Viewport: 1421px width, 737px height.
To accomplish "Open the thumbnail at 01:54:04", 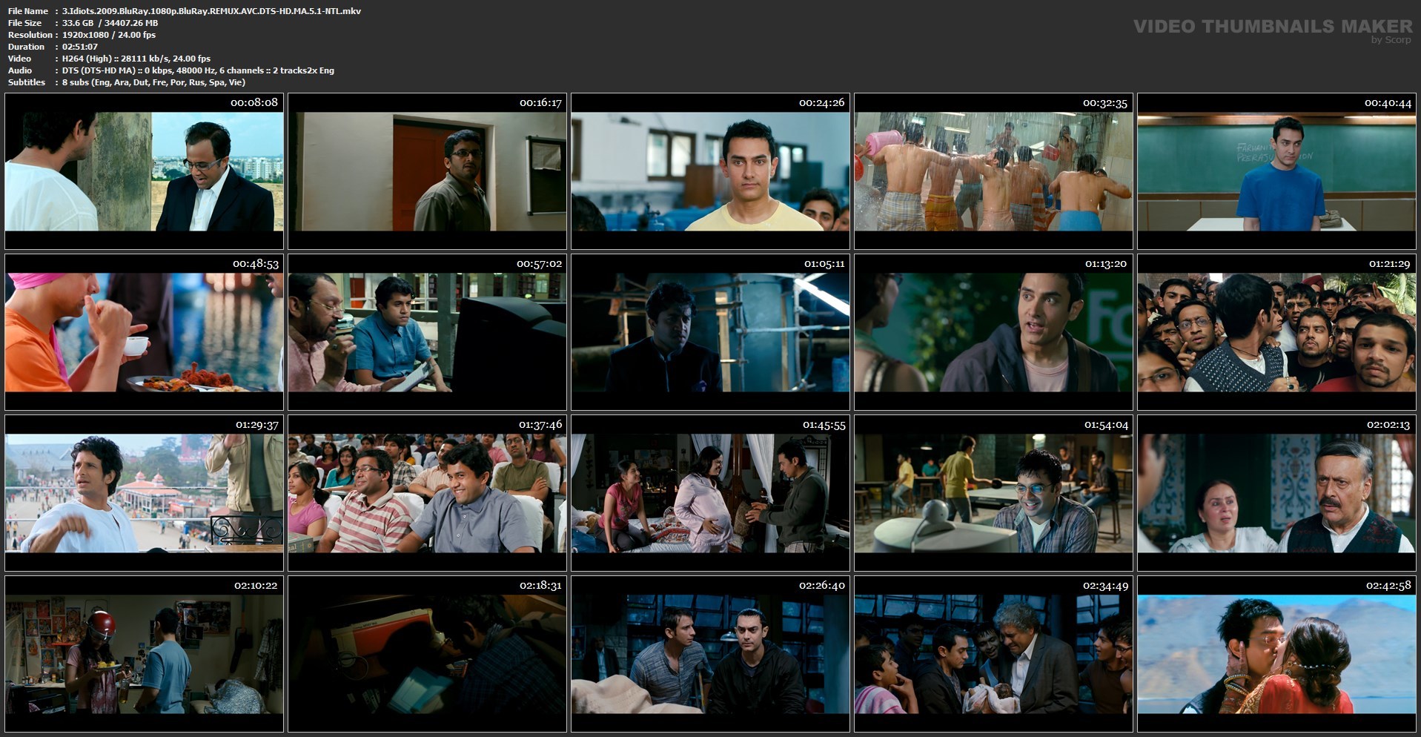I will [993, 493].
